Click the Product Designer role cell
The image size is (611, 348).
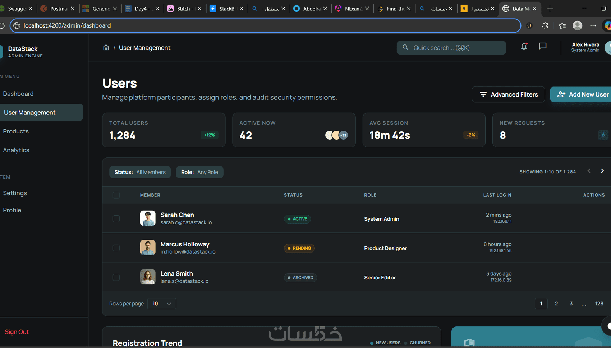tap(385, 248)
